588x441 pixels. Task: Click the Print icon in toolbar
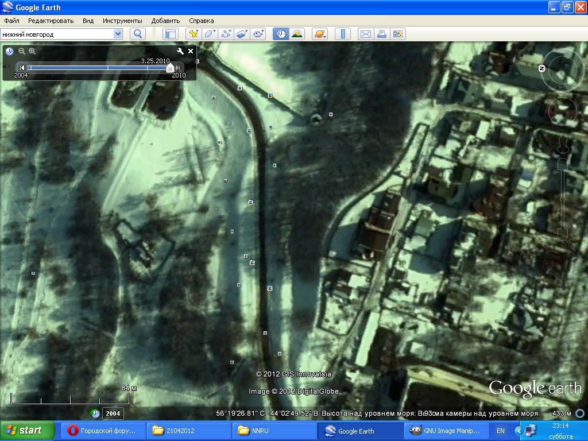pyautogui.click(x=381, y=34)
